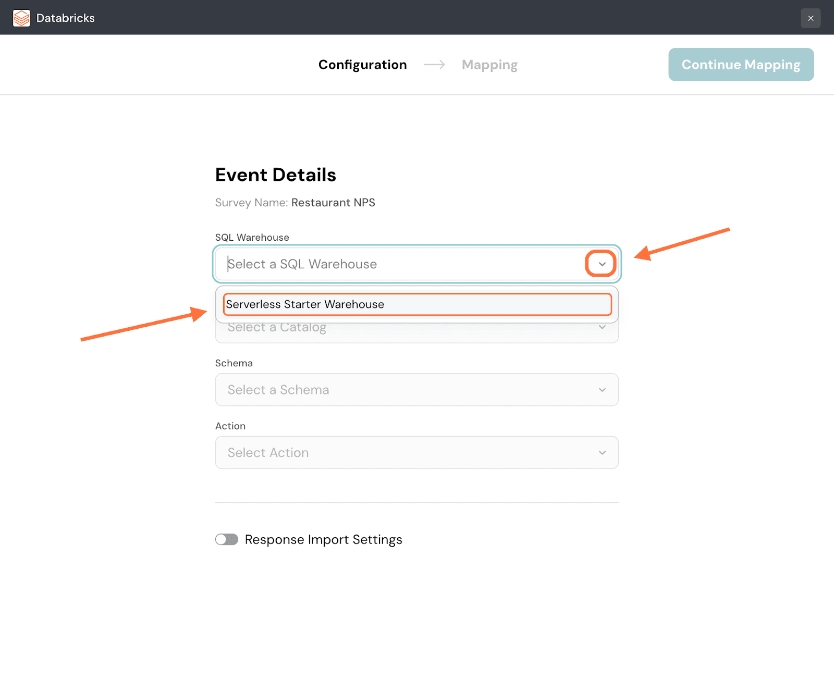Click the Response Import Settings label
834x680 pixels.
(323, 540)
